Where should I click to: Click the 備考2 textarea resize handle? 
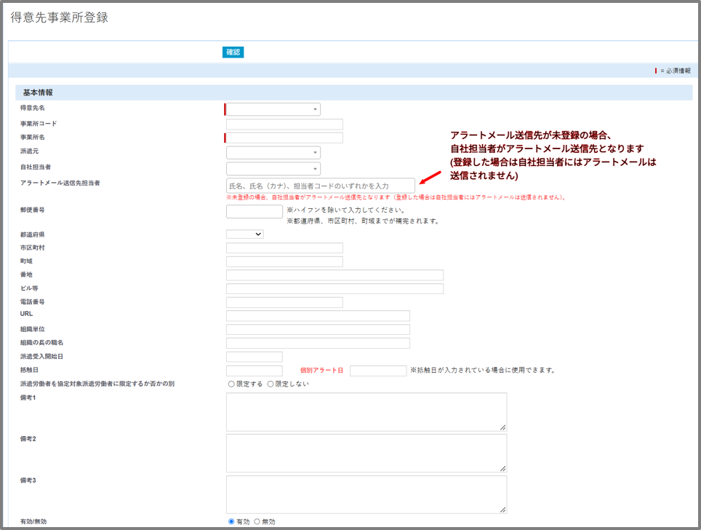click(x=503, y=469)
